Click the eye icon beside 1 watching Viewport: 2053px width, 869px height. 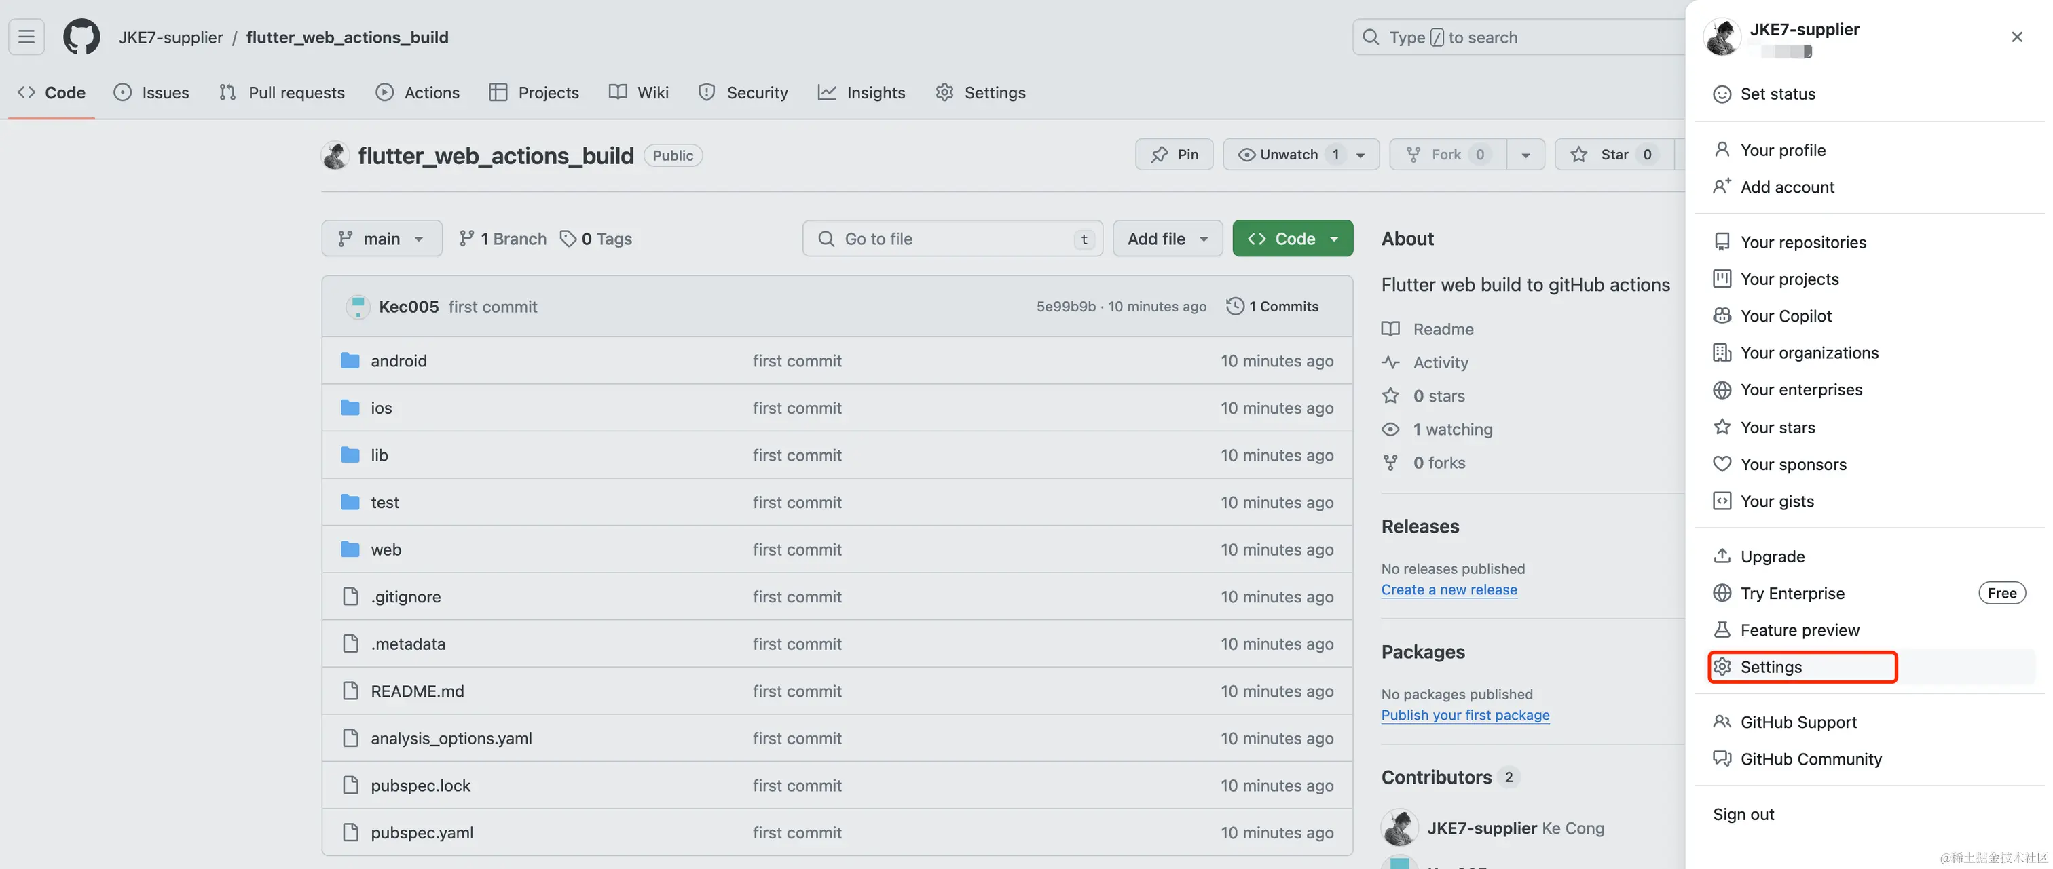(x=1390, y=429)
